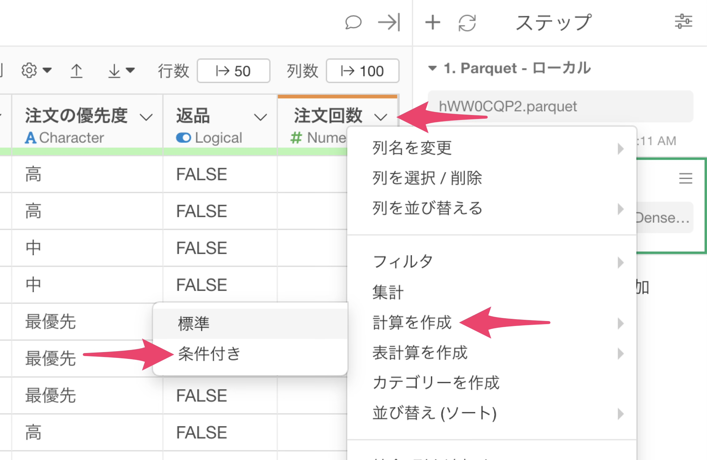This screenshot has height=460, width=707.
Task: Open the comment speech bubble icon
Action: click(x=353, y=22)
